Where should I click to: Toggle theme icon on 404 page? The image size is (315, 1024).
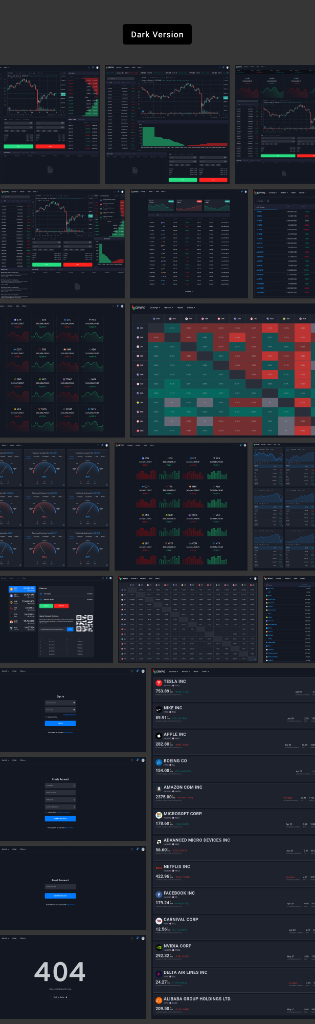(138, 938)
